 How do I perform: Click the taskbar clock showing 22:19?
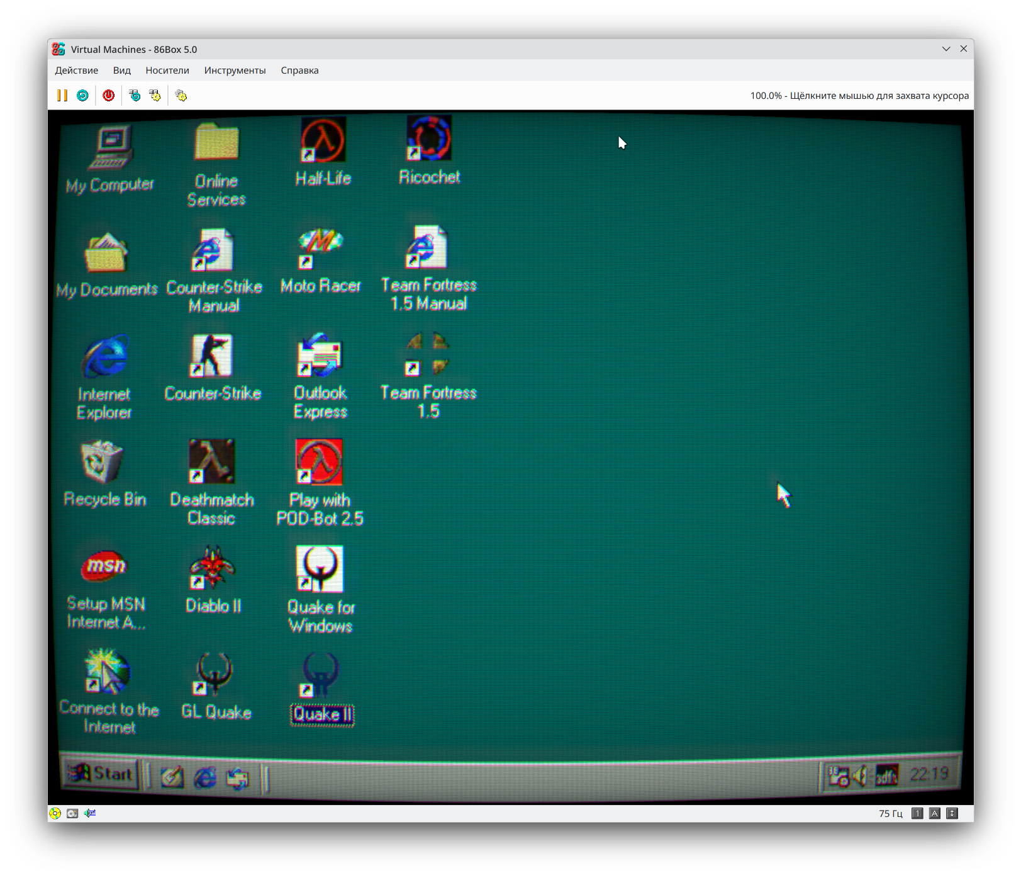(929, 774)
